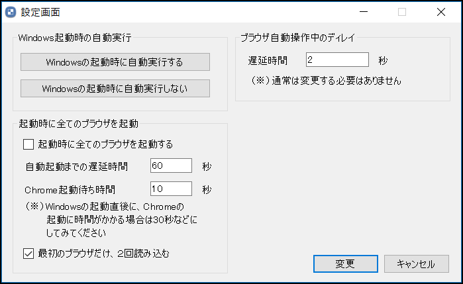This screenshot has width=463, height=284.
Task: Enable the 起動時に全てのブラウザを起動する checkbox
Action: (28, 144)
